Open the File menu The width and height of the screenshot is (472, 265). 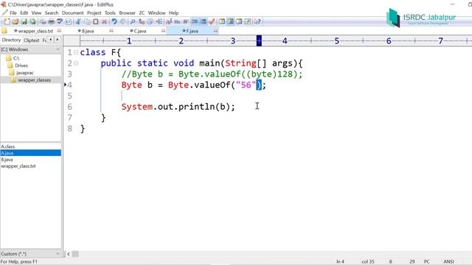pos(13,13)
